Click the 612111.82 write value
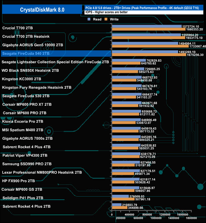The height and width of the screenshot is (223, 206). [x=147, y=114]
